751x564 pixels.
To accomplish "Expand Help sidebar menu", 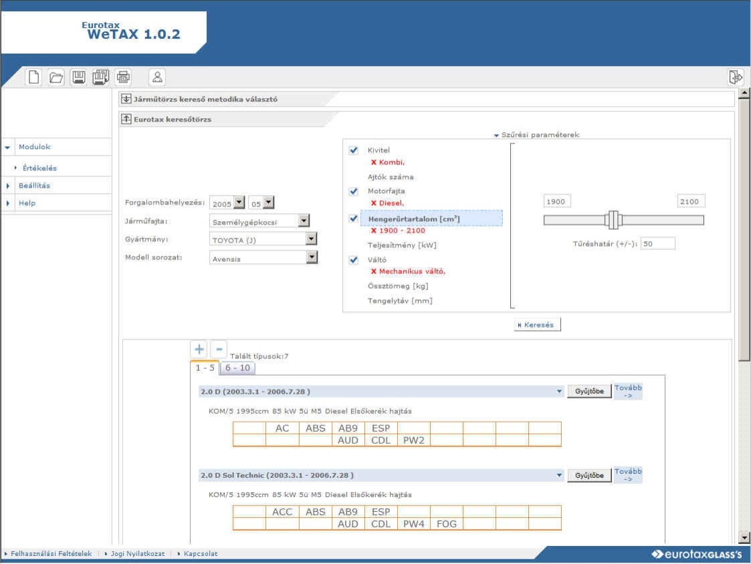I will pyautogui.click(x=7, y=203).
